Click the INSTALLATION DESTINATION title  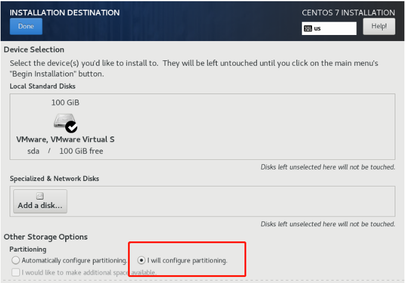[x=65, y=13]
